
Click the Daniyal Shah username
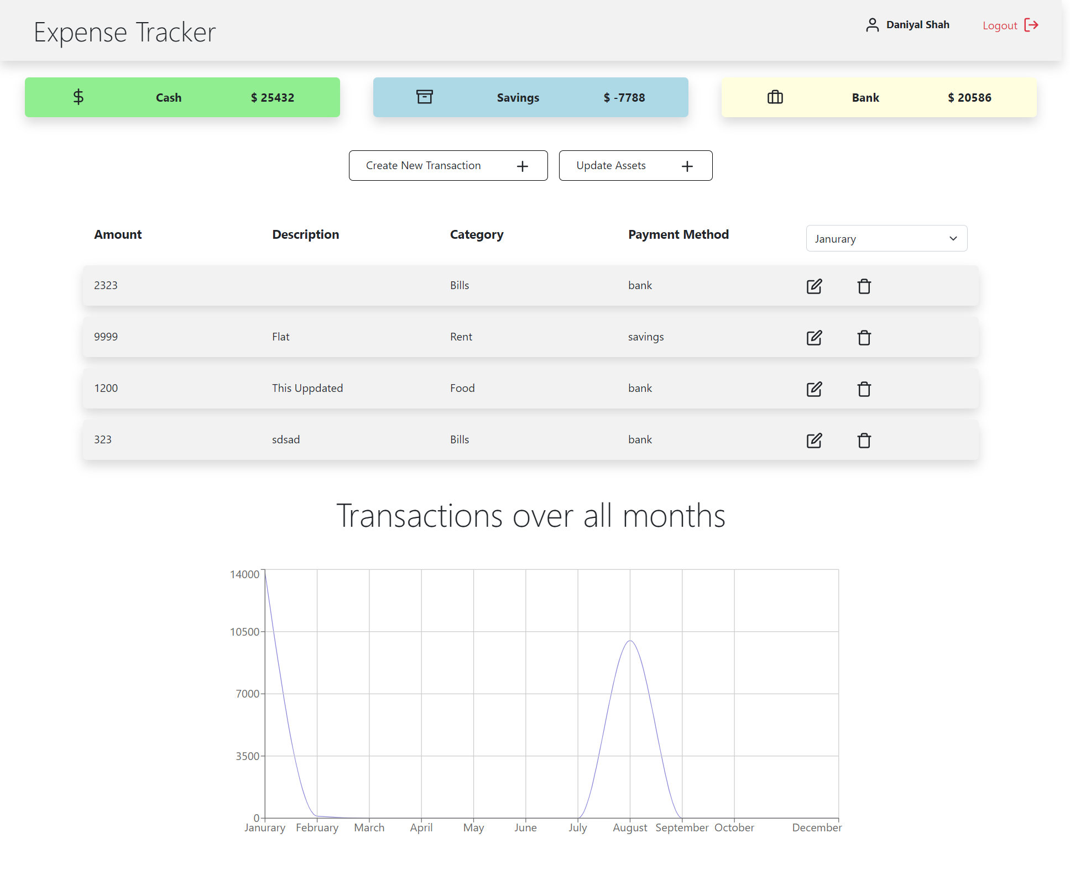(x=918, y=24)
